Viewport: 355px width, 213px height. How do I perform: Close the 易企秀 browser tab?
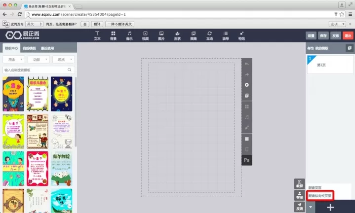tap(70, 6)
